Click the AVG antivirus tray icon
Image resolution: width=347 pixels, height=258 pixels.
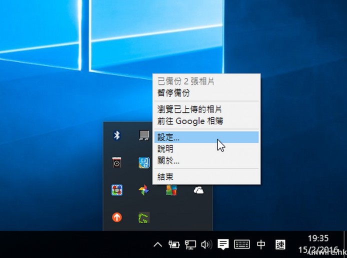coord(171,190)
